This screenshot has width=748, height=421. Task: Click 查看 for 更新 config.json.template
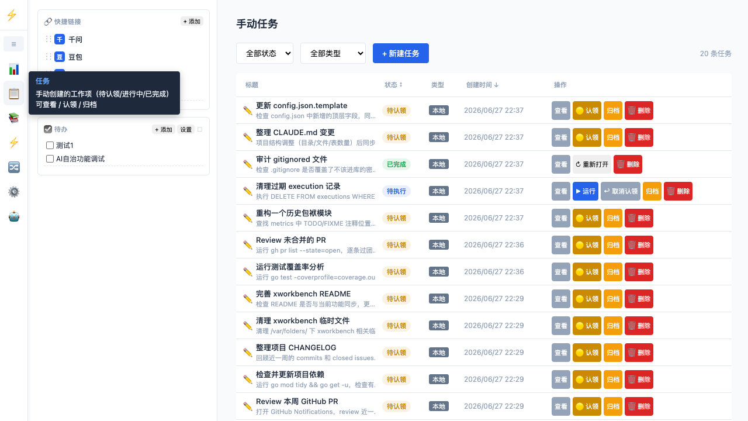[x=561, y=111]
